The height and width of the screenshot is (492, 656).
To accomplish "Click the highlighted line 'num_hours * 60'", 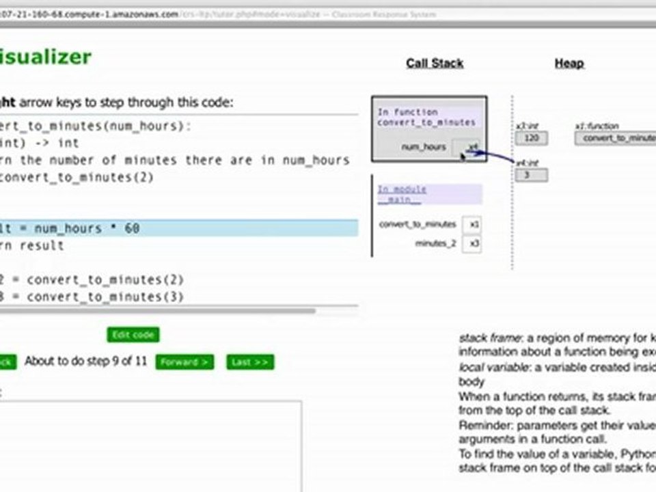I will (x=178, y=228).
